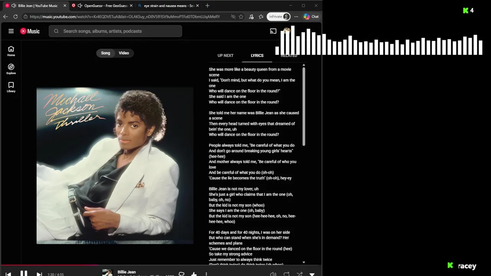Click the Billie Jean title in player bar

(x=127, y=272)
